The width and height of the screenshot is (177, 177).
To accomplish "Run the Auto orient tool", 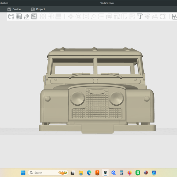I will [x=26, y=16].
